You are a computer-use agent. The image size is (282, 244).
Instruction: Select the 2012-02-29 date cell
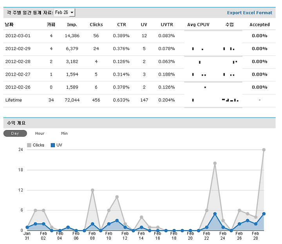coord(18,49)
